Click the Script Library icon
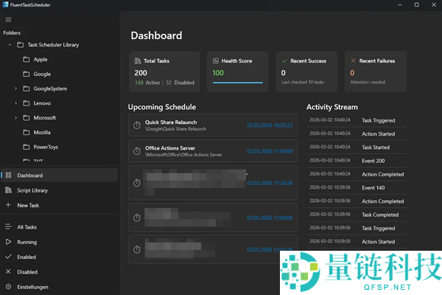This screenshot has height=295, width=442. click(8, 190)
